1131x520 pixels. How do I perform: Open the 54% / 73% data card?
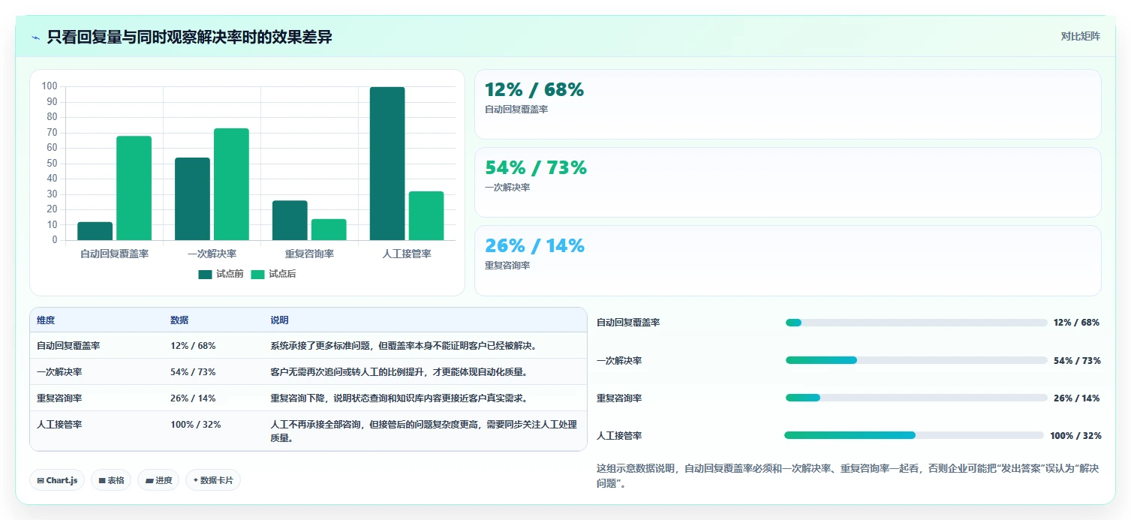(788, 182)
